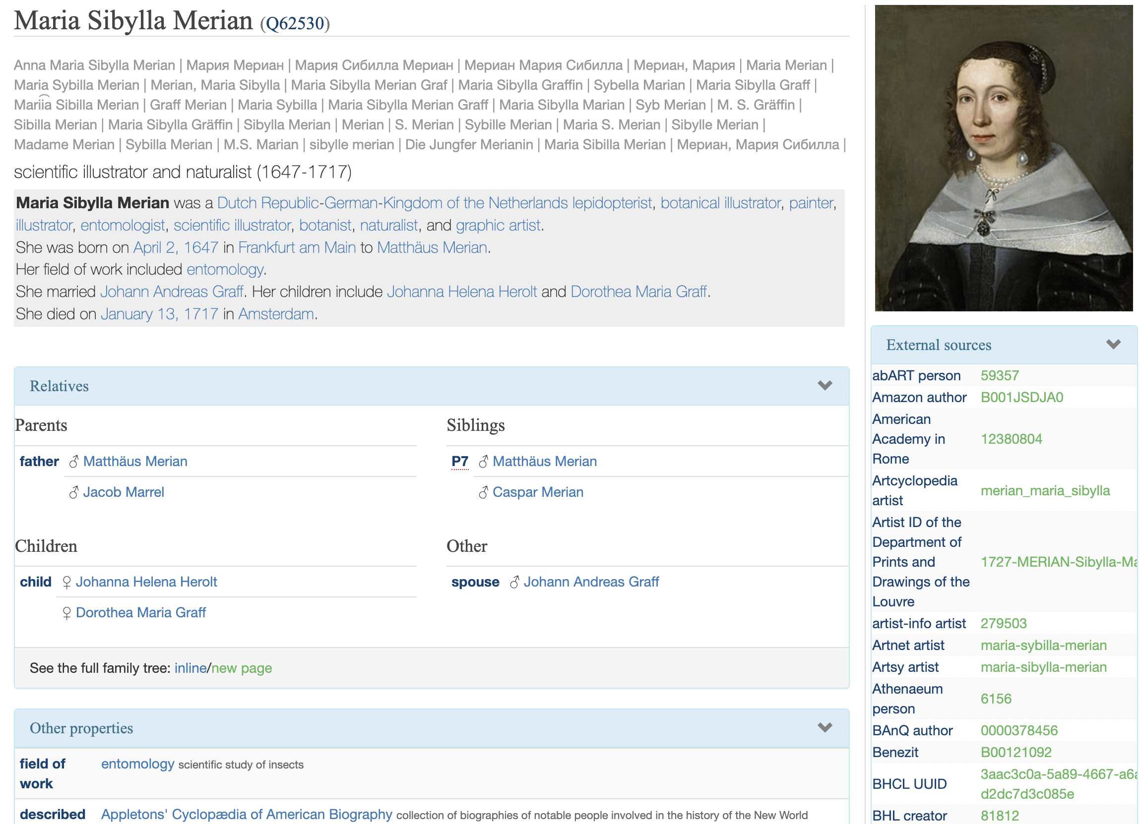Click male icon beside sibling Matthäus Merian
Viewport: 1140px width, 824px height.
[484, 462]
